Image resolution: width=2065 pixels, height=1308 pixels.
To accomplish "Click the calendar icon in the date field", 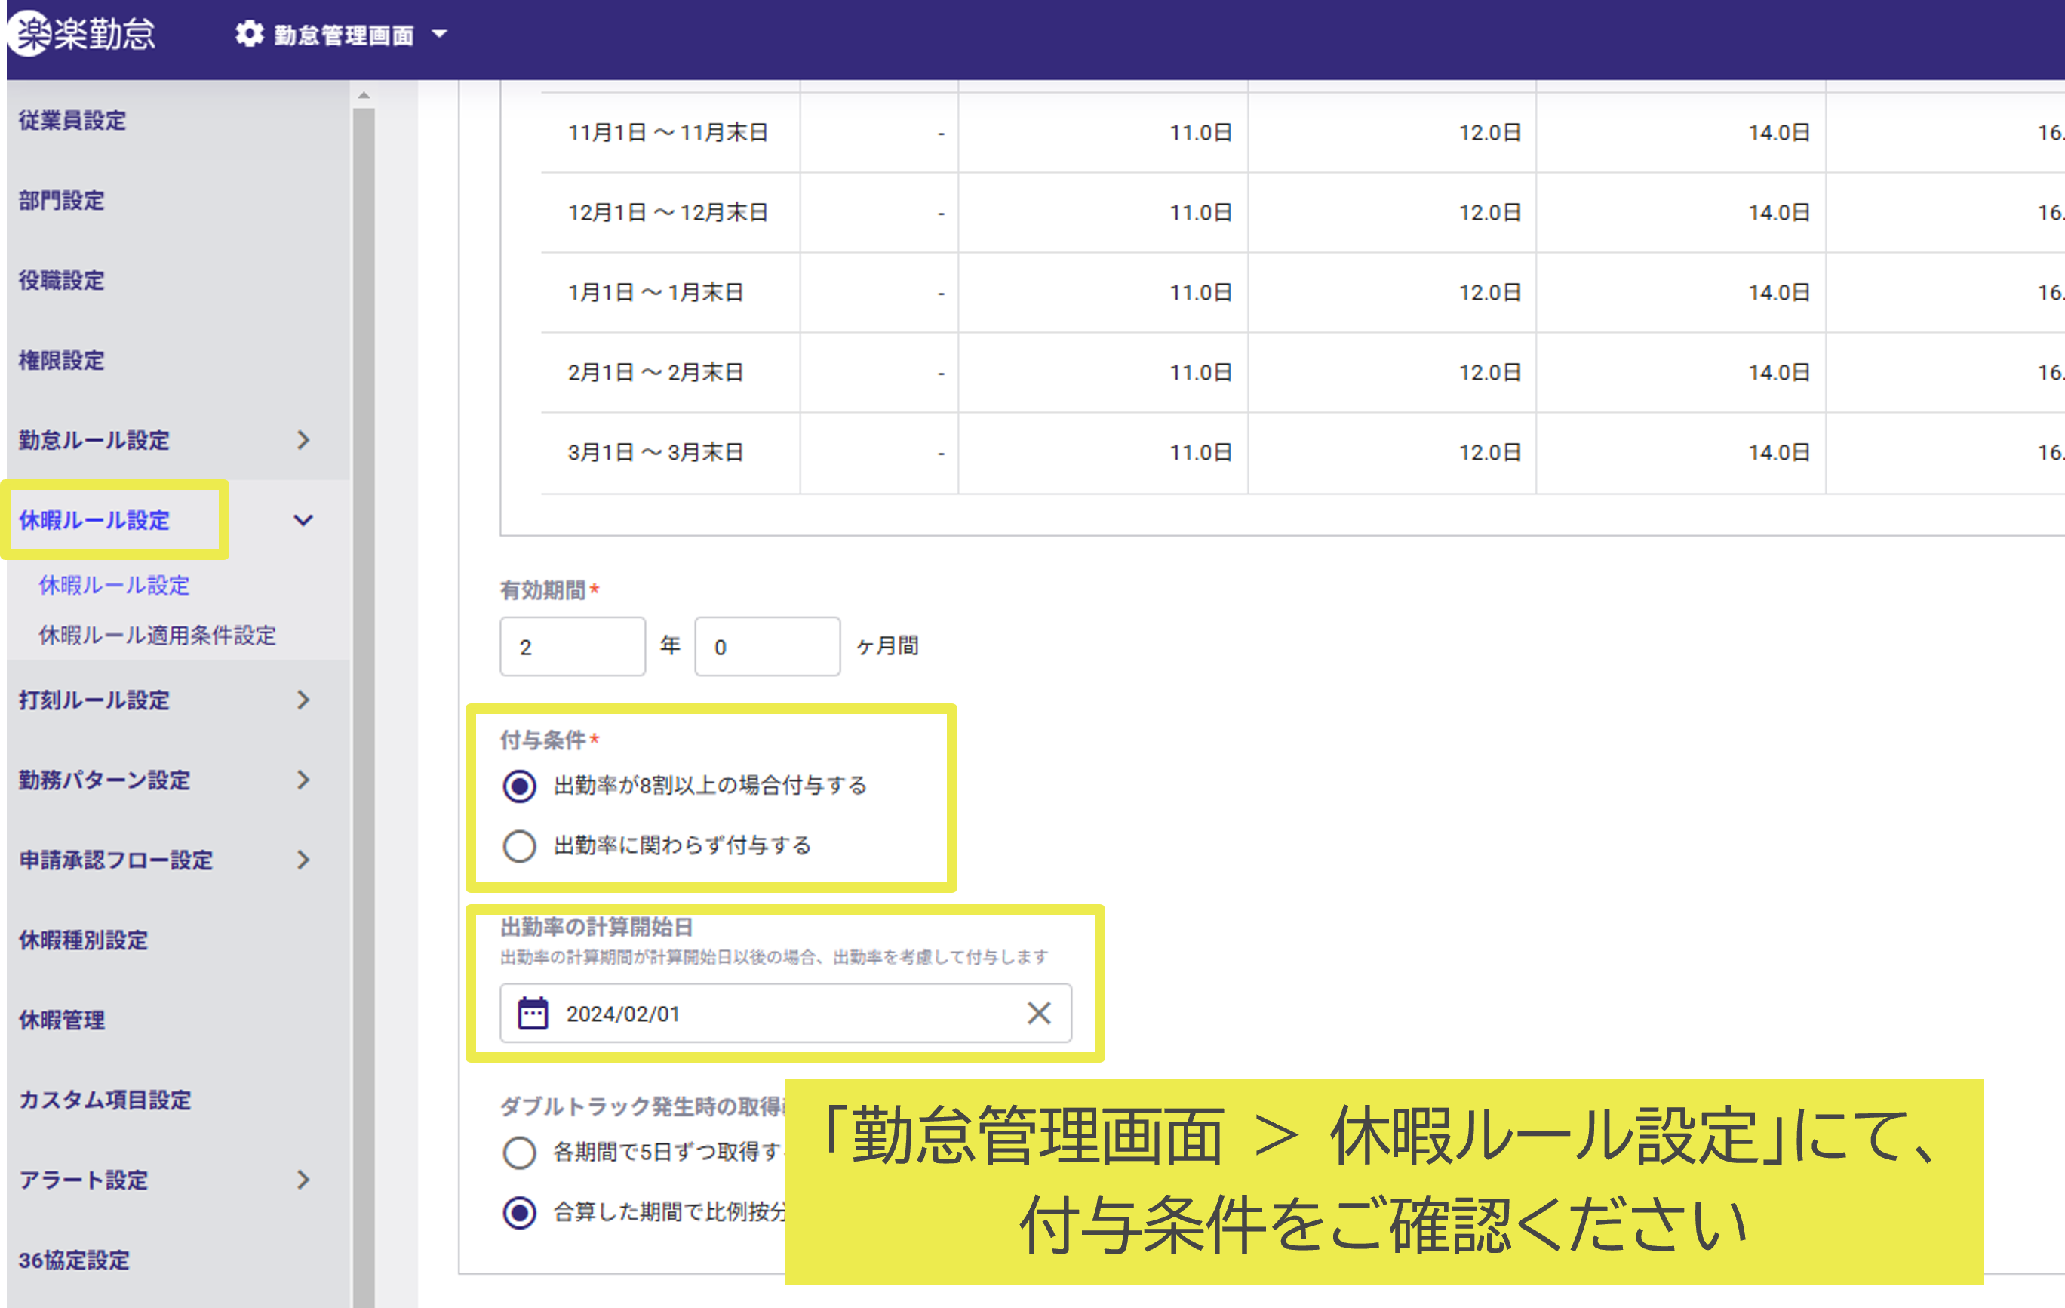I will (533, 1013).
